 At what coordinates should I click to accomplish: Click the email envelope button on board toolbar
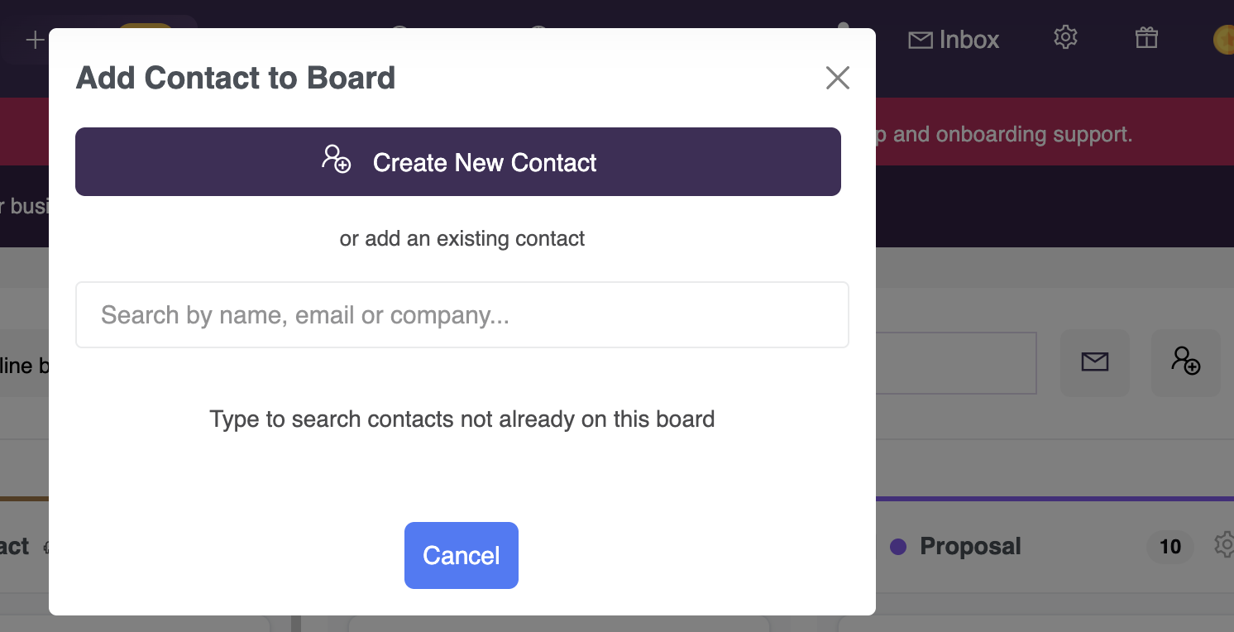(x=1095, y=362)
